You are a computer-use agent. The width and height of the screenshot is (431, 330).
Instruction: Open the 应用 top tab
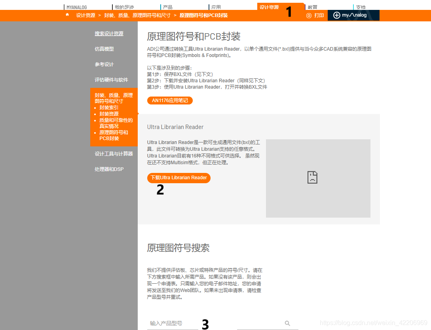(216, 8)
